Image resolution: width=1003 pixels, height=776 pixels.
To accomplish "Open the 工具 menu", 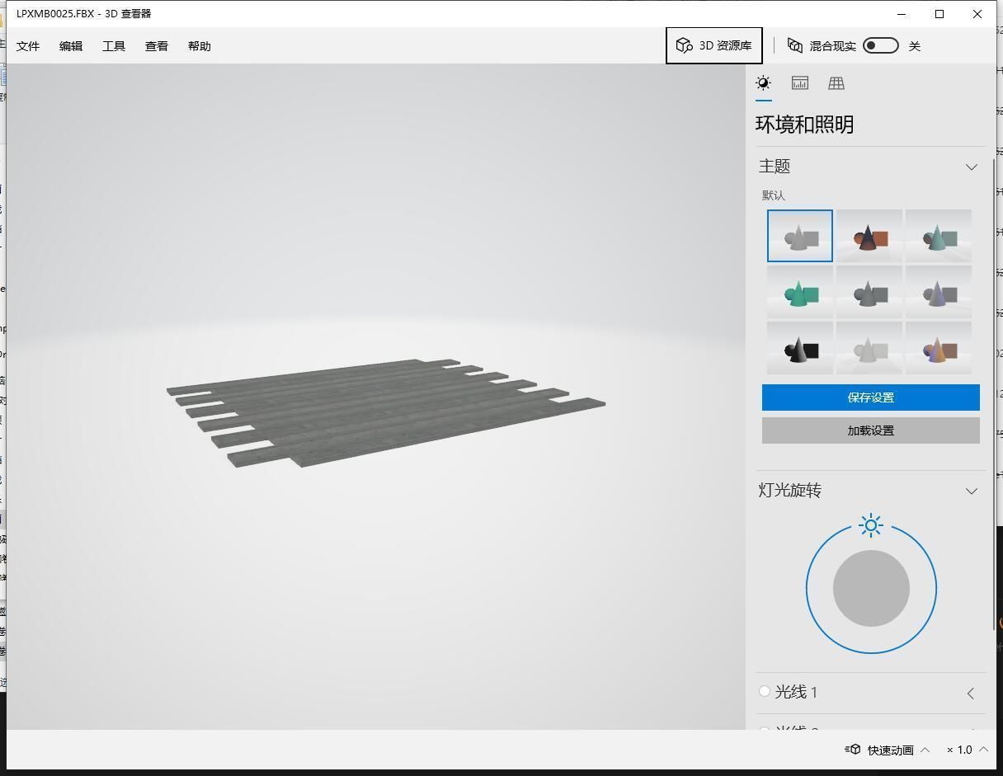I will tap(114, 46).
